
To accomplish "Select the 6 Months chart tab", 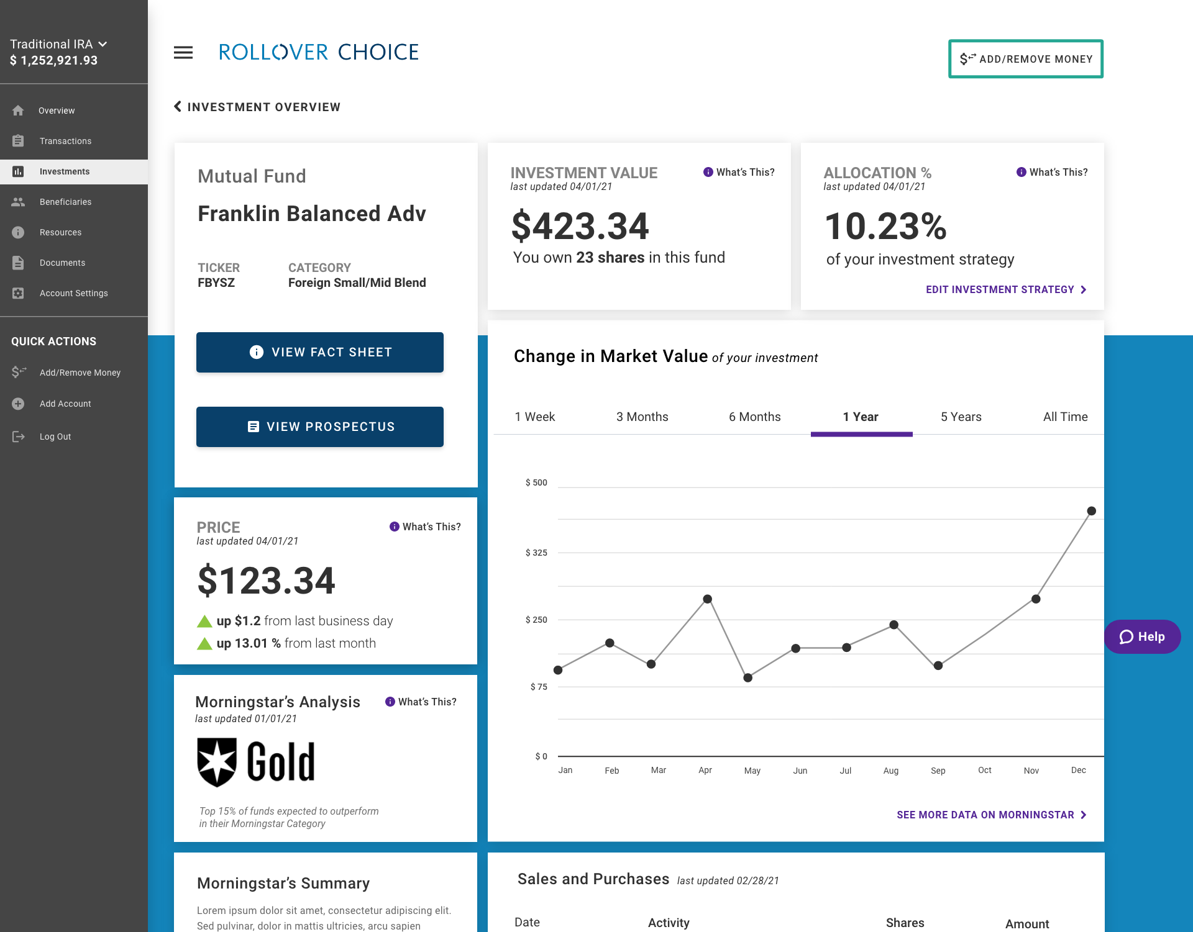I will [754, 417].
